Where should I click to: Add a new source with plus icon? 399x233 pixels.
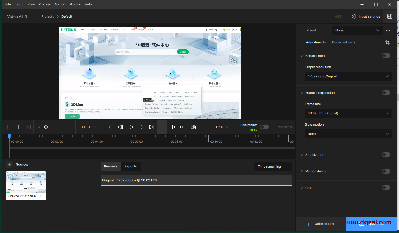pos(9,164)
